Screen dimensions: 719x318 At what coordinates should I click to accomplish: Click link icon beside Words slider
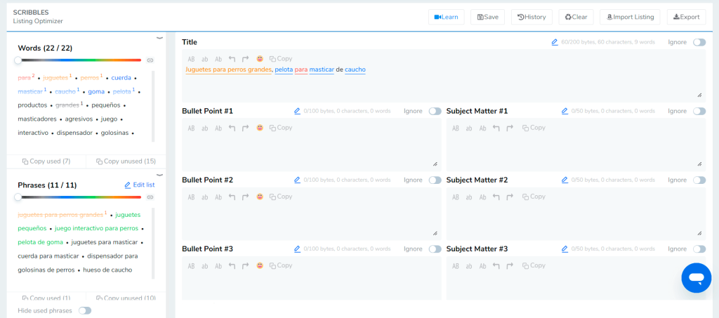tap(150, 60)
